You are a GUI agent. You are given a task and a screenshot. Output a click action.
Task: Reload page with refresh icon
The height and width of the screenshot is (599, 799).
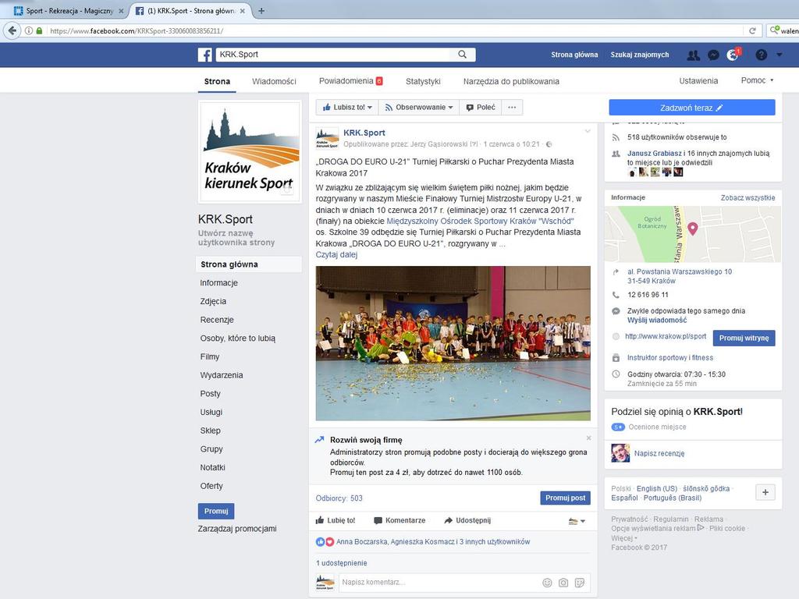[752, 30]
